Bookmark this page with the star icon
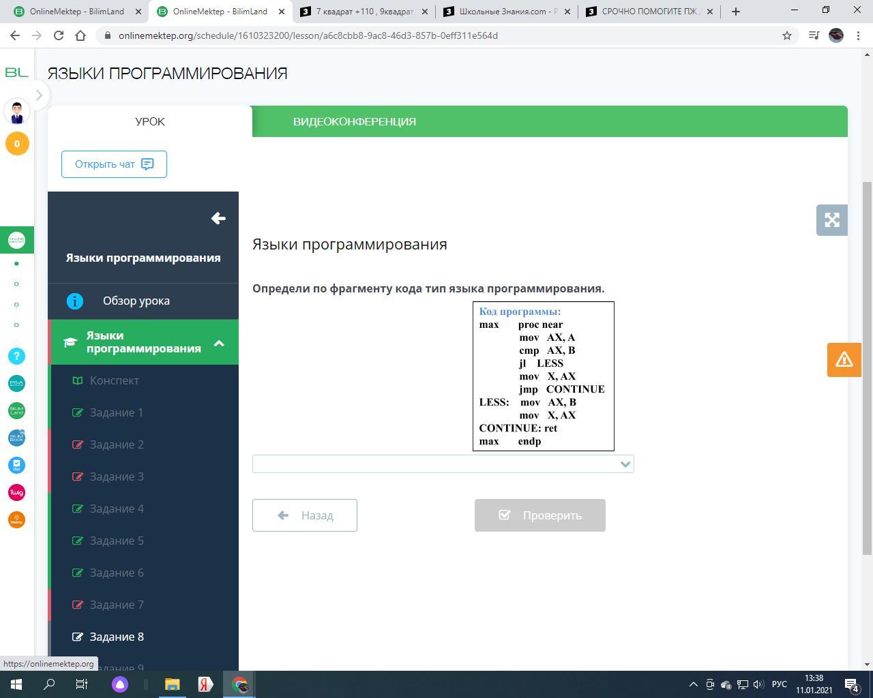This screenshot has width=873, height=698. click(x=786, y=35)
